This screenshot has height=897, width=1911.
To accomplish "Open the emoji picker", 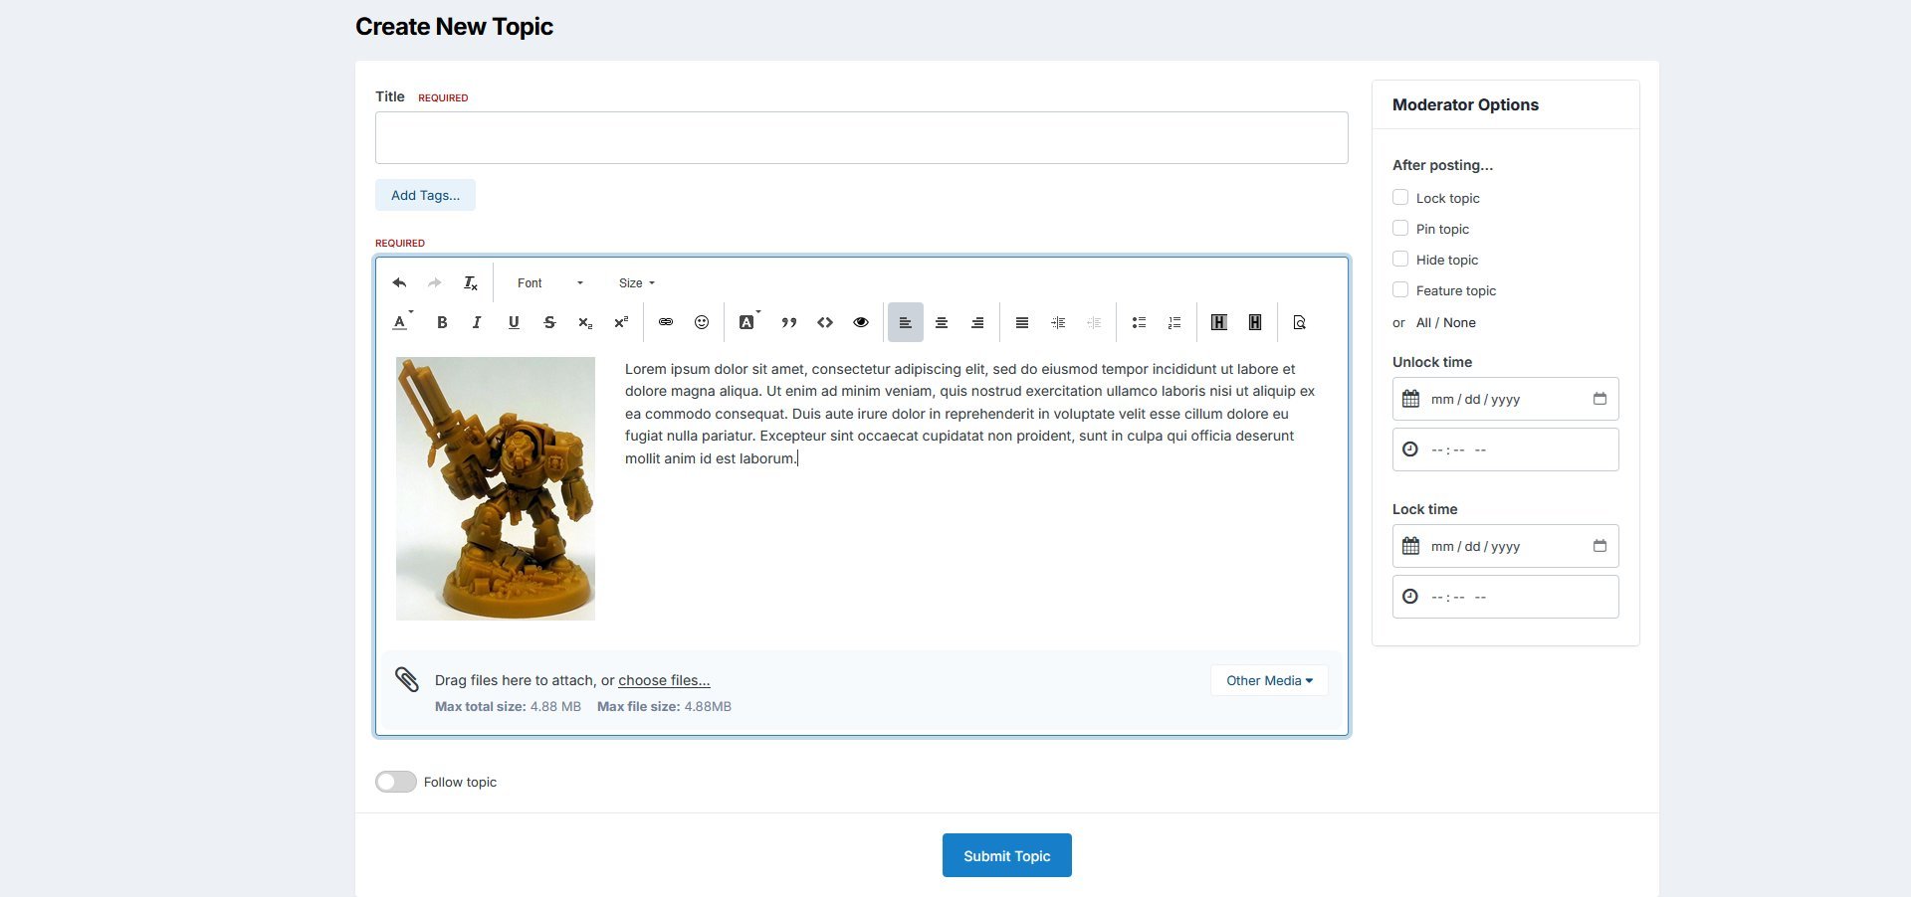I will tap(702, 322).
